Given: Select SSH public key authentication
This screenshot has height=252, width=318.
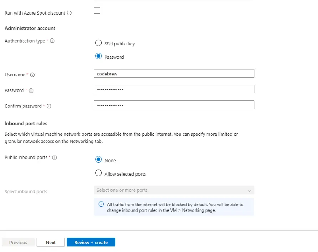Looking at the screenshot, I should [x=99, y=43].
